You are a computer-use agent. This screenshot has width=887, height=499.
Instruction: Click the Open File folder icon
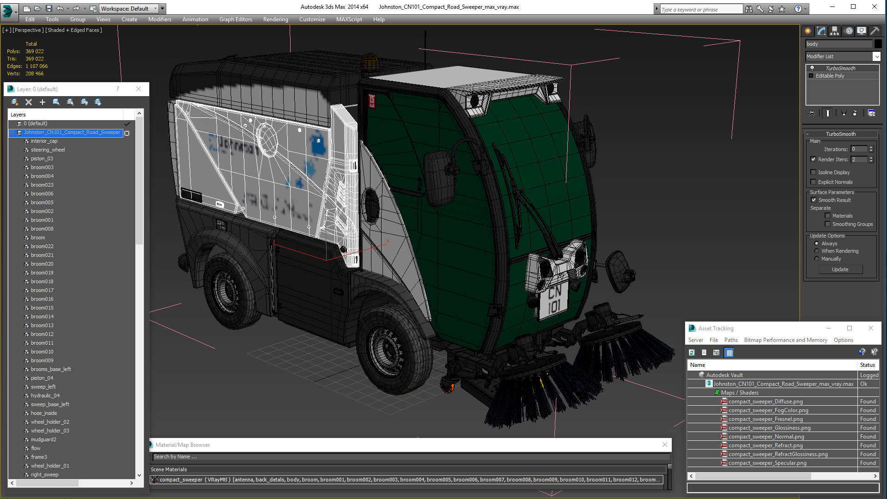tap(37, 8)
